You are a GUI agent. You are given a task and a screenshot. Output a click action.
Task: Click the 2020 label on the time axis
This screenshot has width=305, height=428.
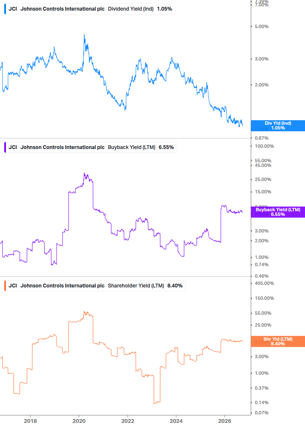point(79,421)
